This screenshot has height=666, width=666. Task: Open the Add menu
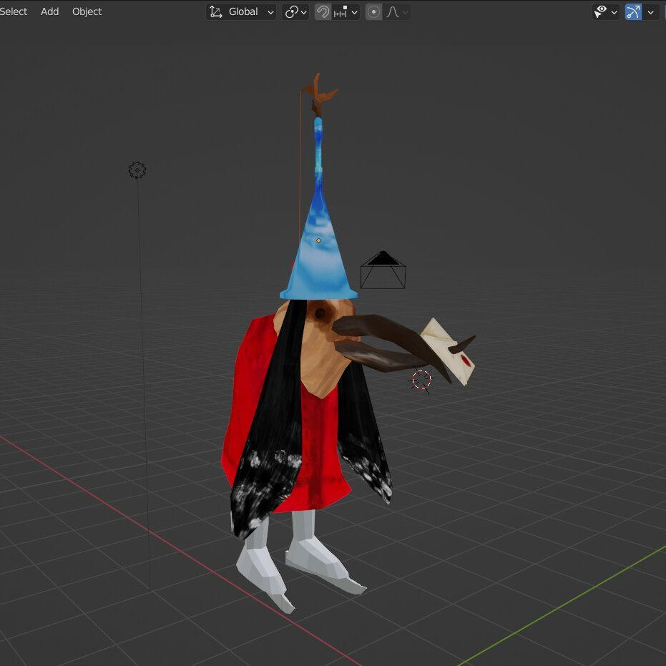[x=50, y=11]
